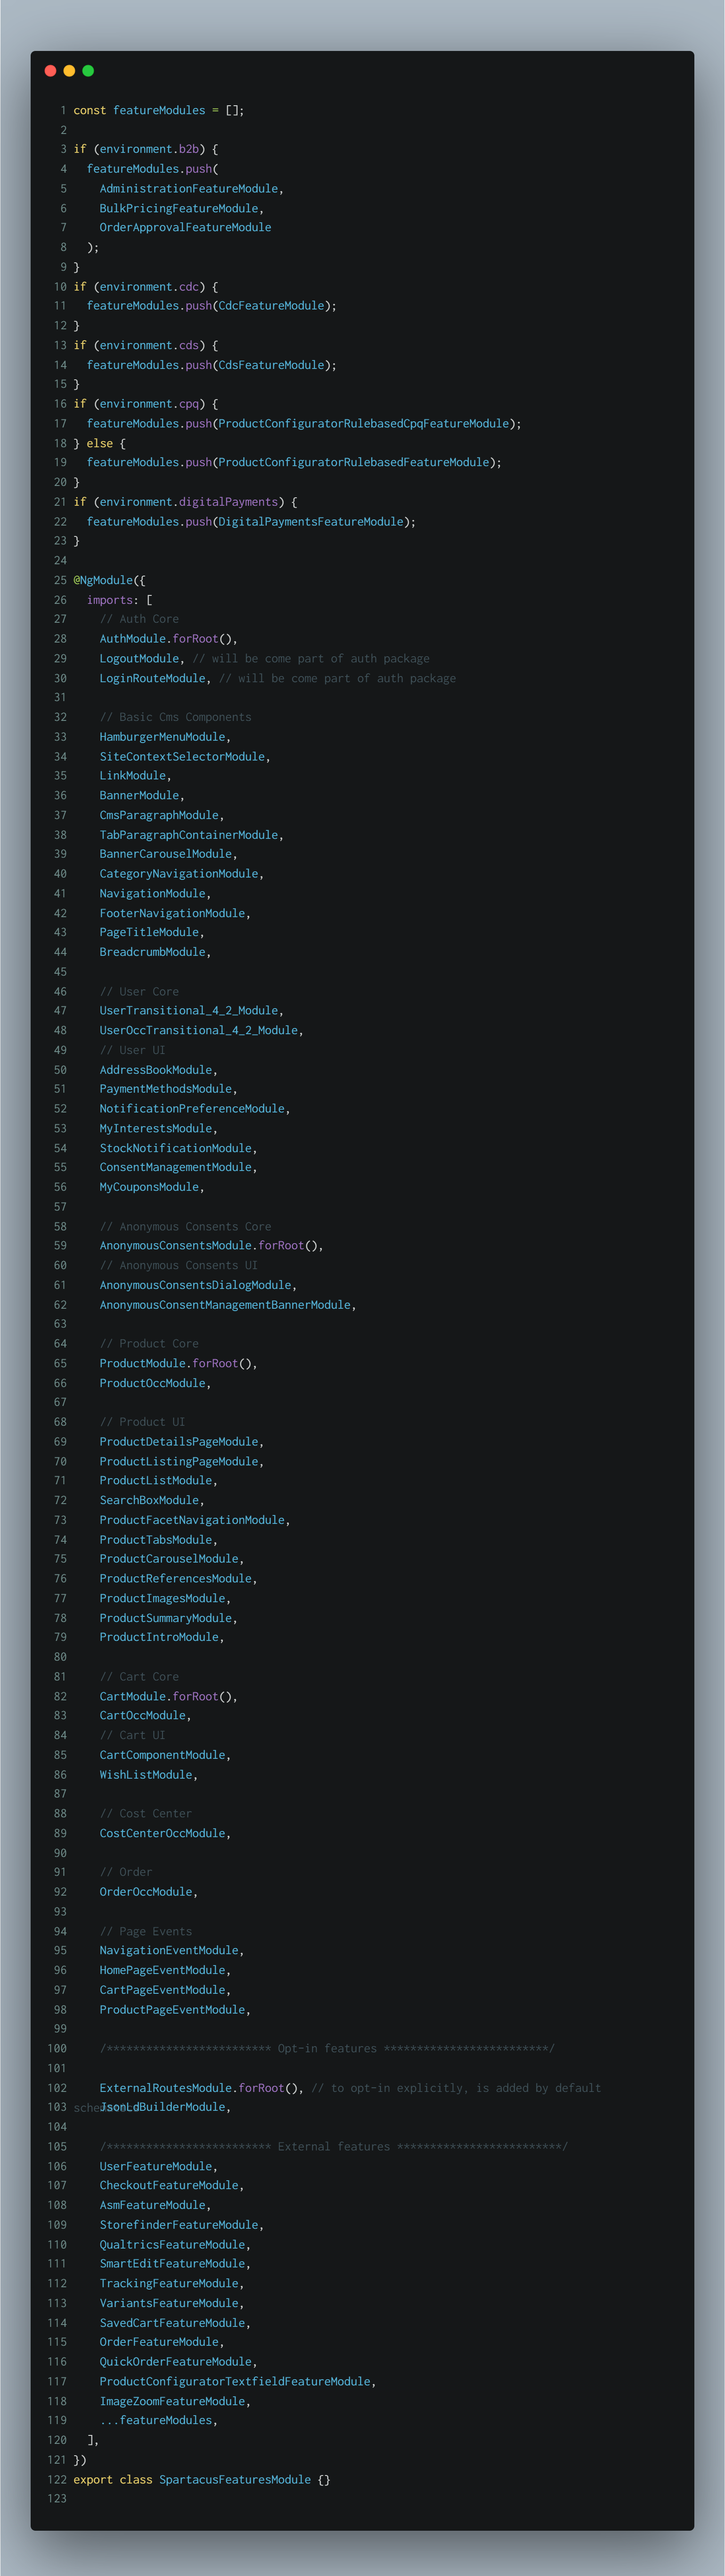This screenshot has width=725, height=2576.
Task: Click 'AuthModule.forRoot()' line
Action: click(169, 639)
